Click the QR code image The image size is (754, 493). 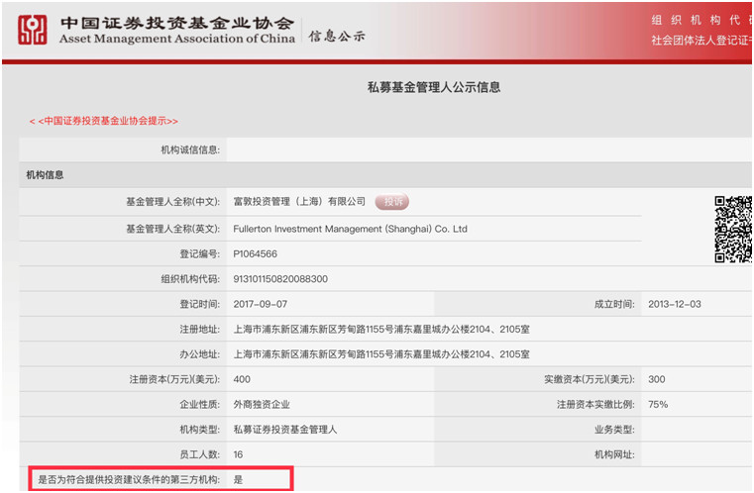click(x=733, y=230)
